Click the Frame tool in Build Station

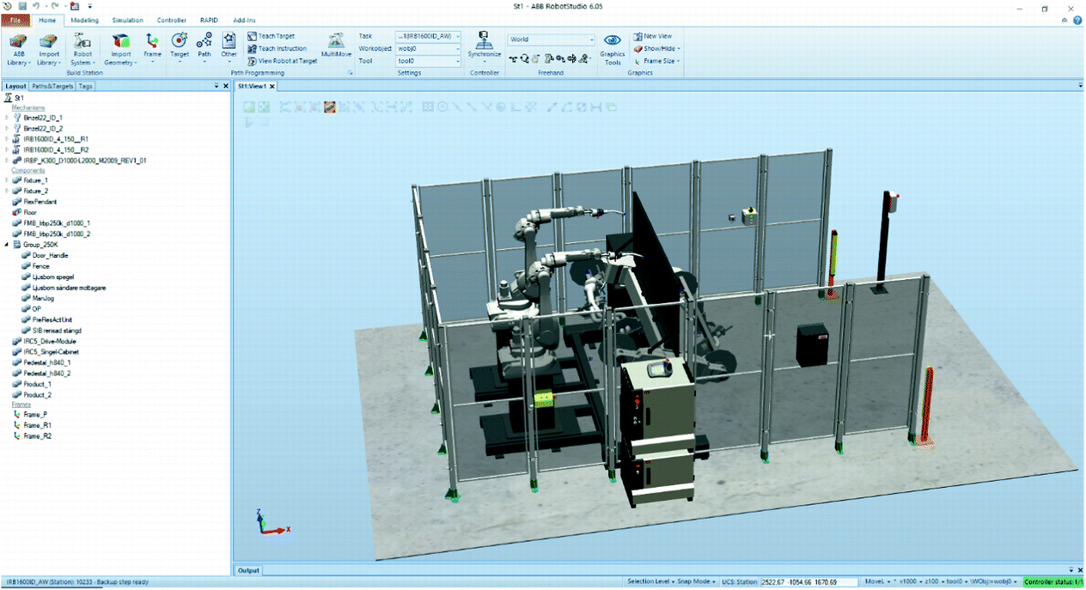coord(152,49)
